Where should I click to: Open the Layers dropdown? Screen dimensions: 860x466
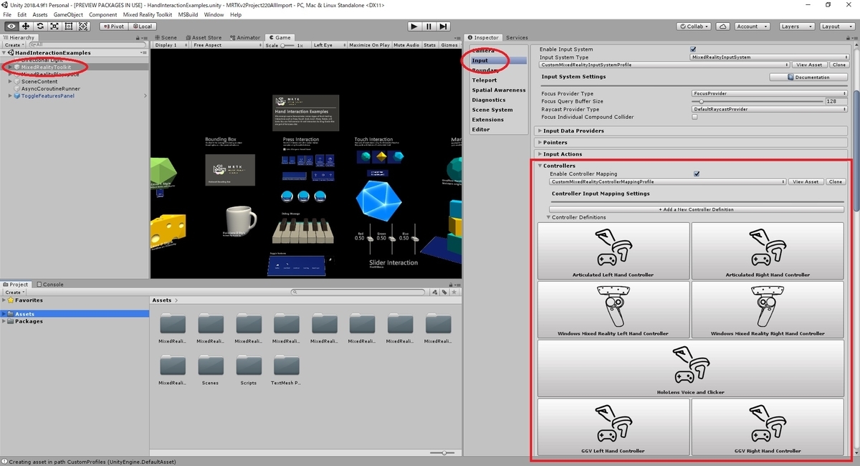pos(796,27)
